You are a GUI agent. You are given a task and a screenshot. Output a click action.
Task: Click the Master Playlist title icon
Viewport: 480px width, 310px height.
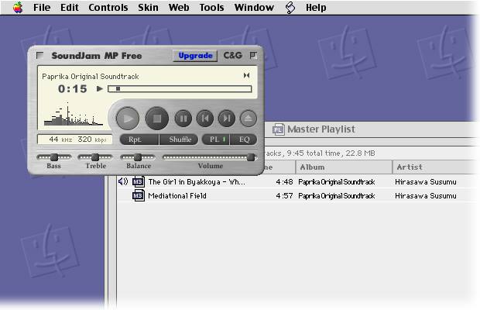click(x=278, y=129)
